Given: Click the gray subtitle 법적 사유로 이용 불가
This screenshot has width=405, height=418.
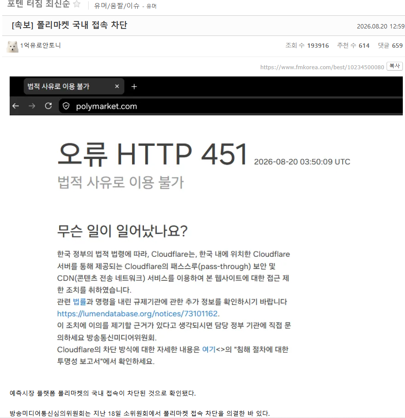Looking at the screenshot, I should coord(121,182).
